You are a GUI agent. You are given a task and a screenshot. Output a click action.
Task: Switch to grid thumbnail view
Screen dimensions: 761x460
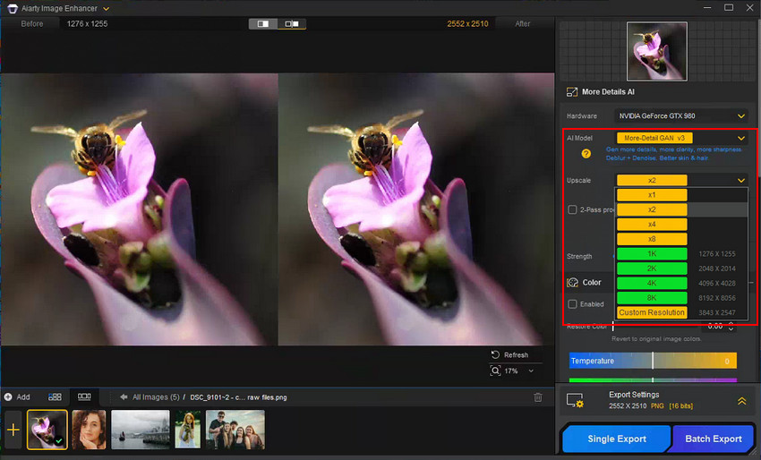point(55,396)
